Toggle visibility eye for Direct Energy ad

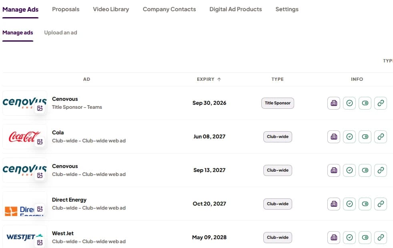(365, 204)
